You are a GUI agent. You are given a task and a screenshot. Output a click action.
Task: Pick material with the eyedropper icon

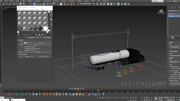coord(26,37)
